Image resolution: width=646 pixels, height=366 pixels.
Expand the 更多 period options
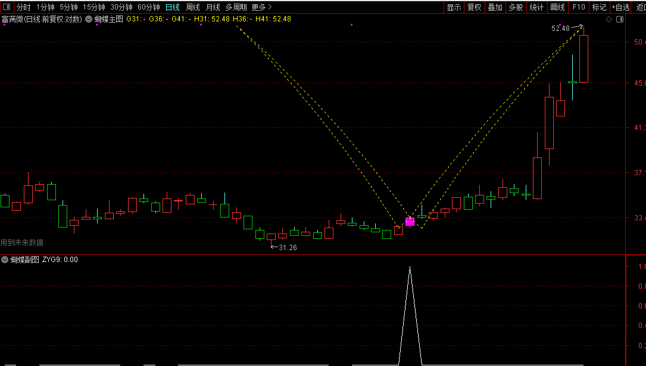pos(261,7)
